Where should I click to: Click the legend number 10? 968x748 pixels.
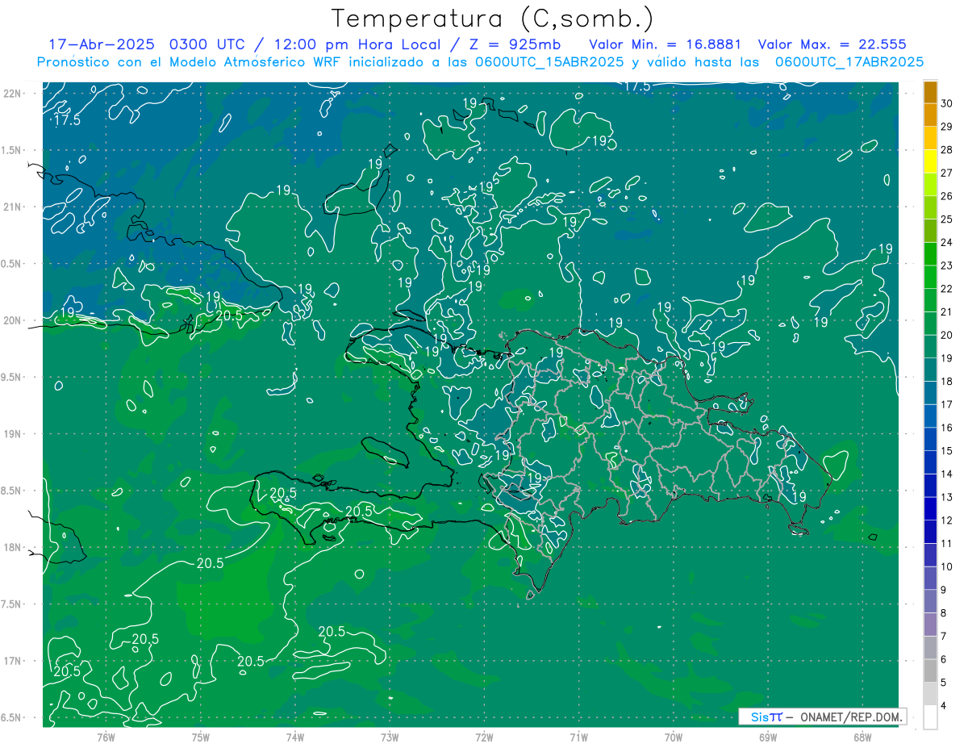coord(946,566)
